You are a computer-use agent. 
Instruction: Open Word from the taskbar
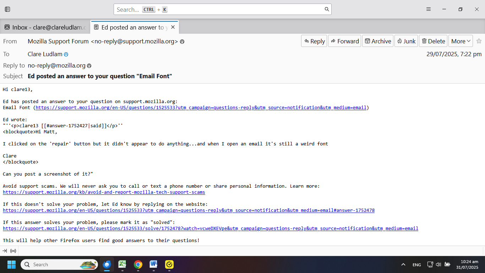(154, 264)
